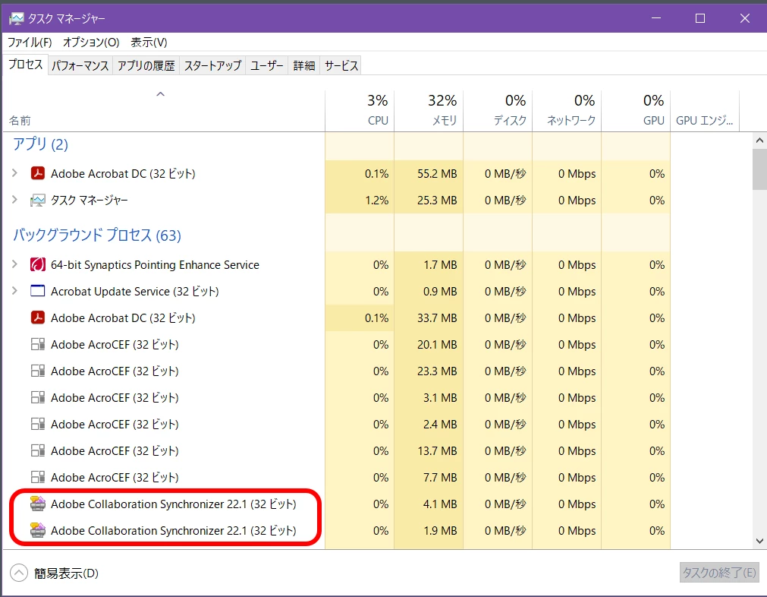Sort by the メモリ column header
This screenshot has height=597, width=767.
(429, 111)
